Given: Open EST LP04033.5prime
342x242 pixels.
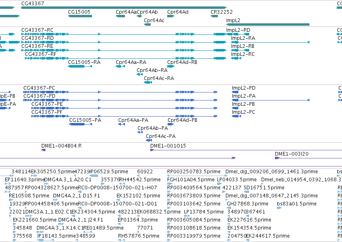Looking at the screenshot, I should pos(219,184).
